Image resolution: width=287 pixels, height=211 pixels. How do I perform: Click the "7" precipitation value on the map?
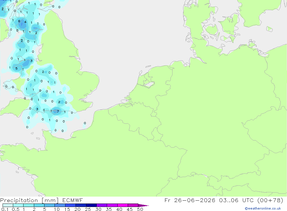pos(58,111)
